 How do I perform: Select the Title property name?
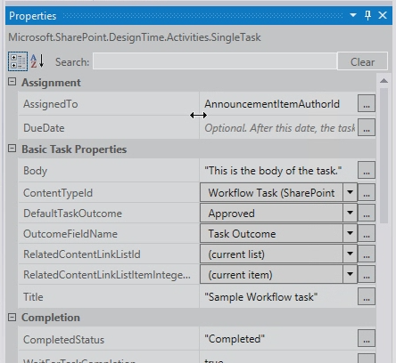[x=33, y=297]
